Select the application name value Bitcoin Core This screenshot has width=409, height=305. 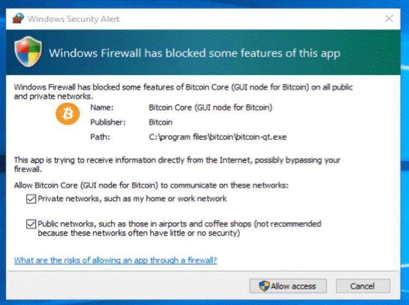[210, 107]
